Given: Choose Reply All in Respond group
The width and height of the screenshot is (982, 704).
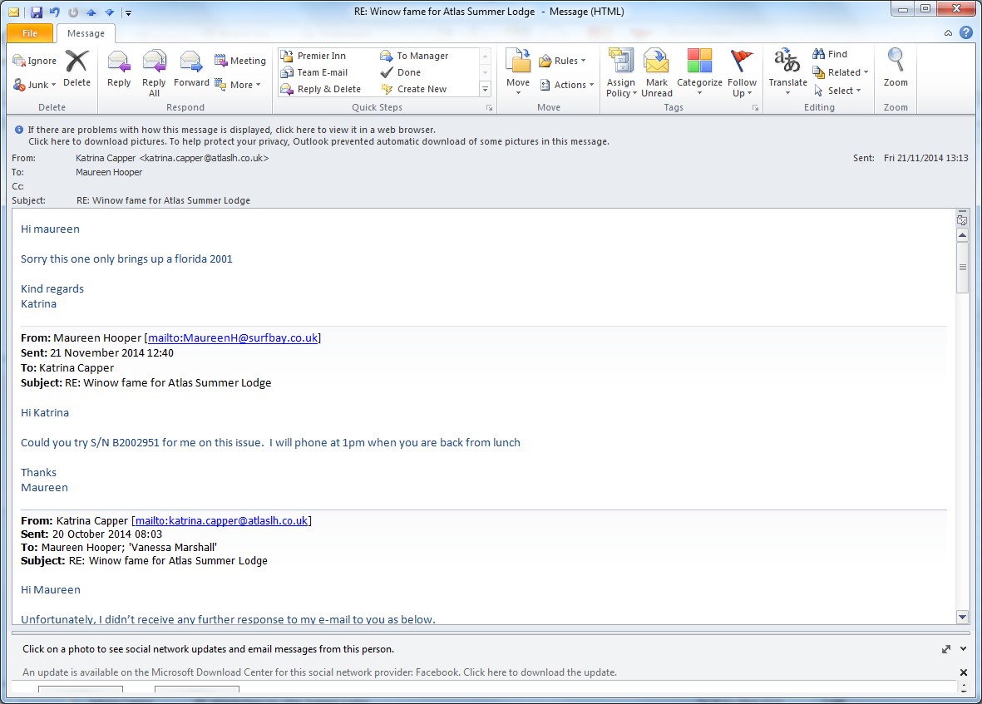Looking at the screenshot, I should tap(154, 73).
